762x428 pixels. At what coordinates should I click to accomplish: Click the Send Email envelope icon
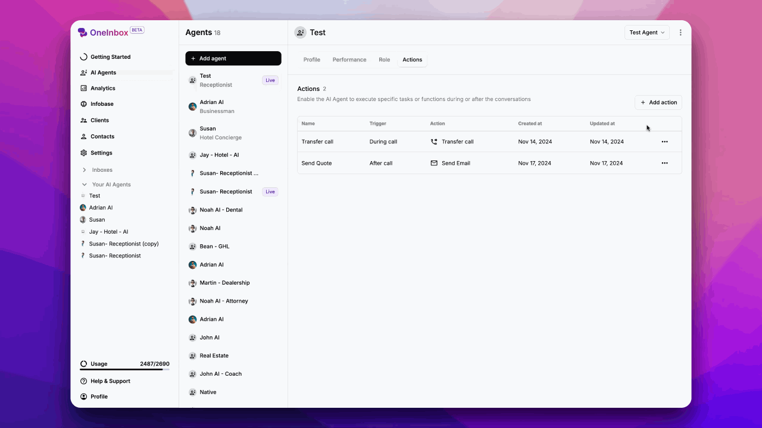tap(434, 163)
